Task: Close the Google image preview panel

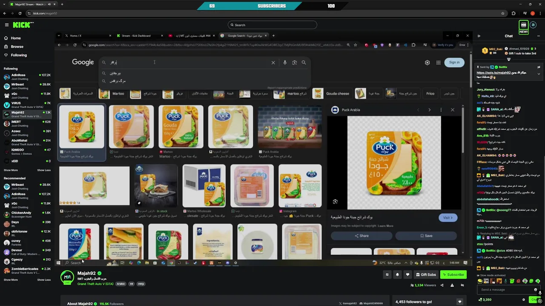Action: pos(452,110)
